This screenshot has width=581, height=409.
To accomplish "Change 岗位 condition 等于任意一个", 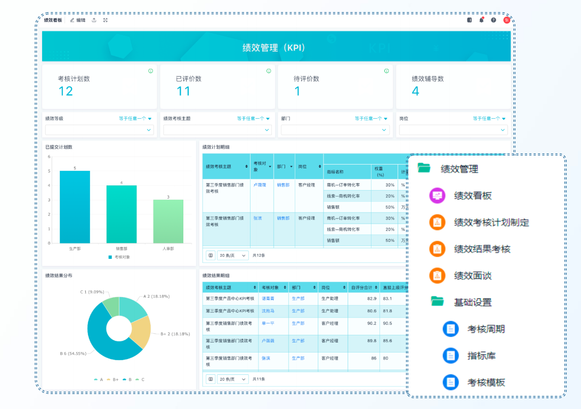I will tap(489, 118).
